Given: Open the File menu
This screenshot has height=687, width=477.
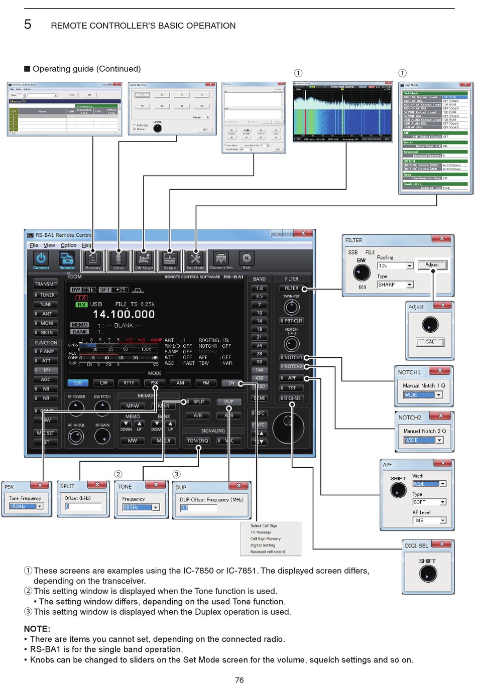Looking at the screenshot, I should tap(34, 245).
